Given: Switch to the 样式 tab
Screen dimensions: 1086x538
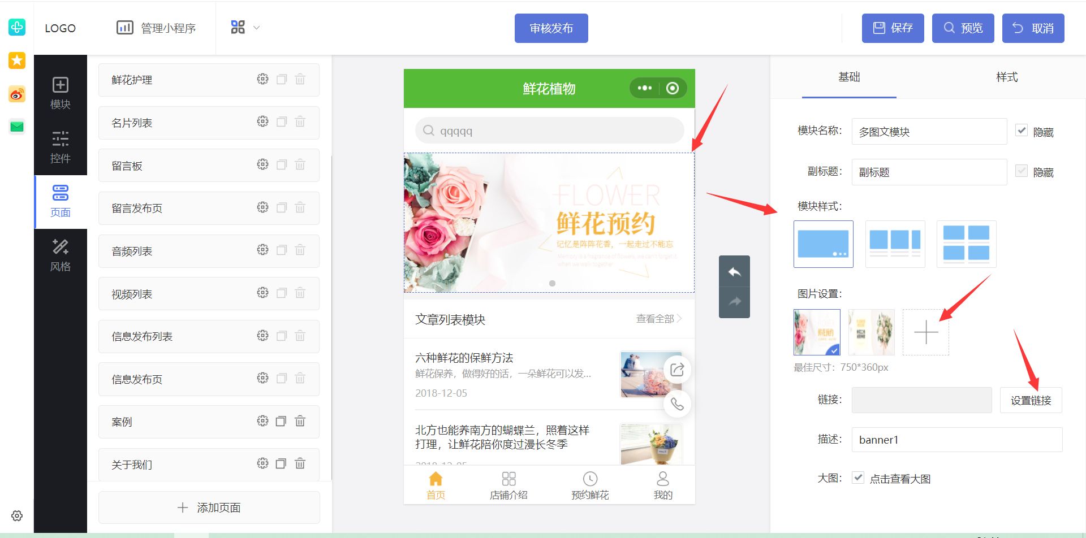Looking at the screenshot, I should point(1006,77).
